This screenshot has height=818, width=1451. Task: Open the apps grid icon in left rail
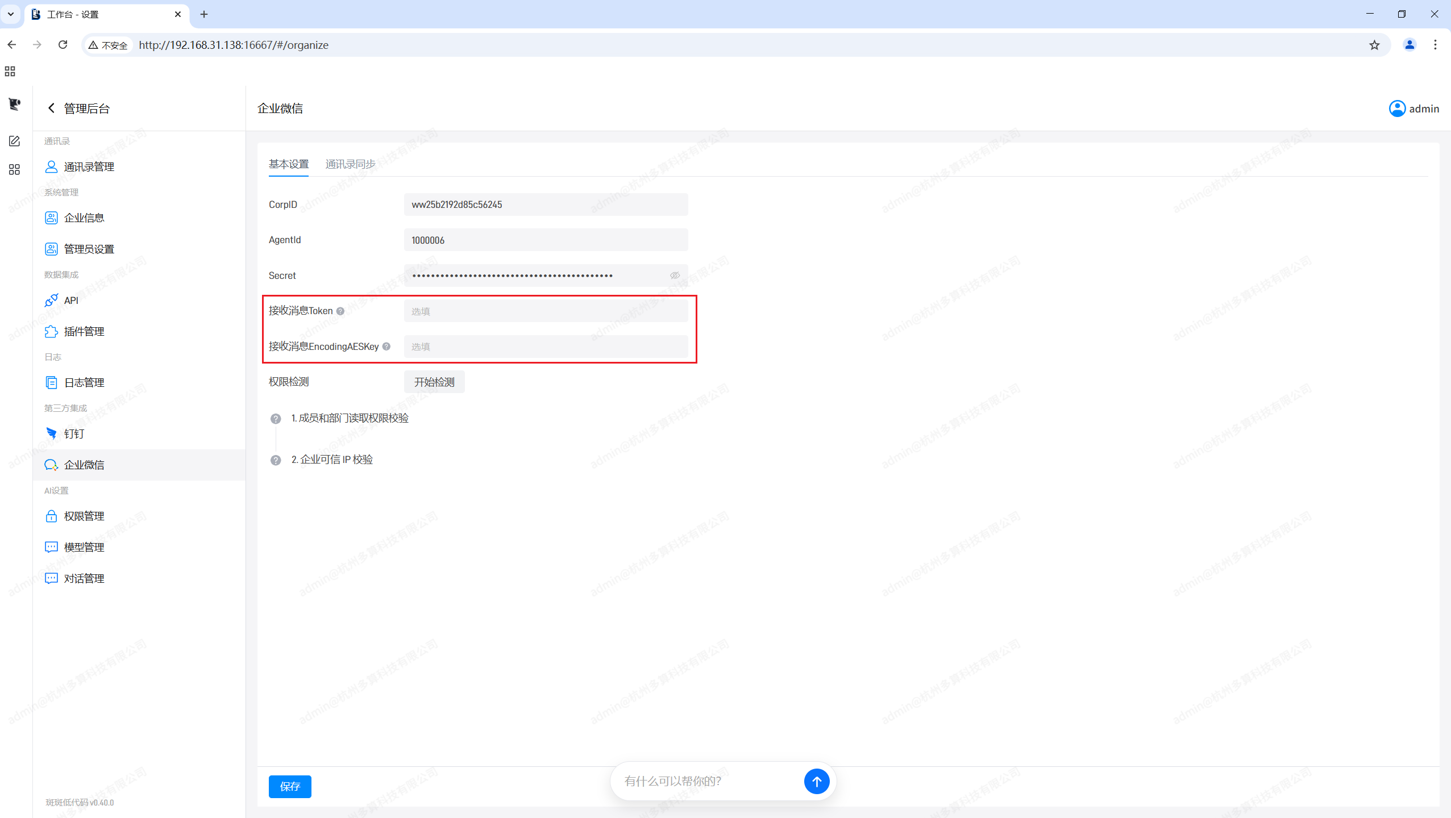(15, 169)
